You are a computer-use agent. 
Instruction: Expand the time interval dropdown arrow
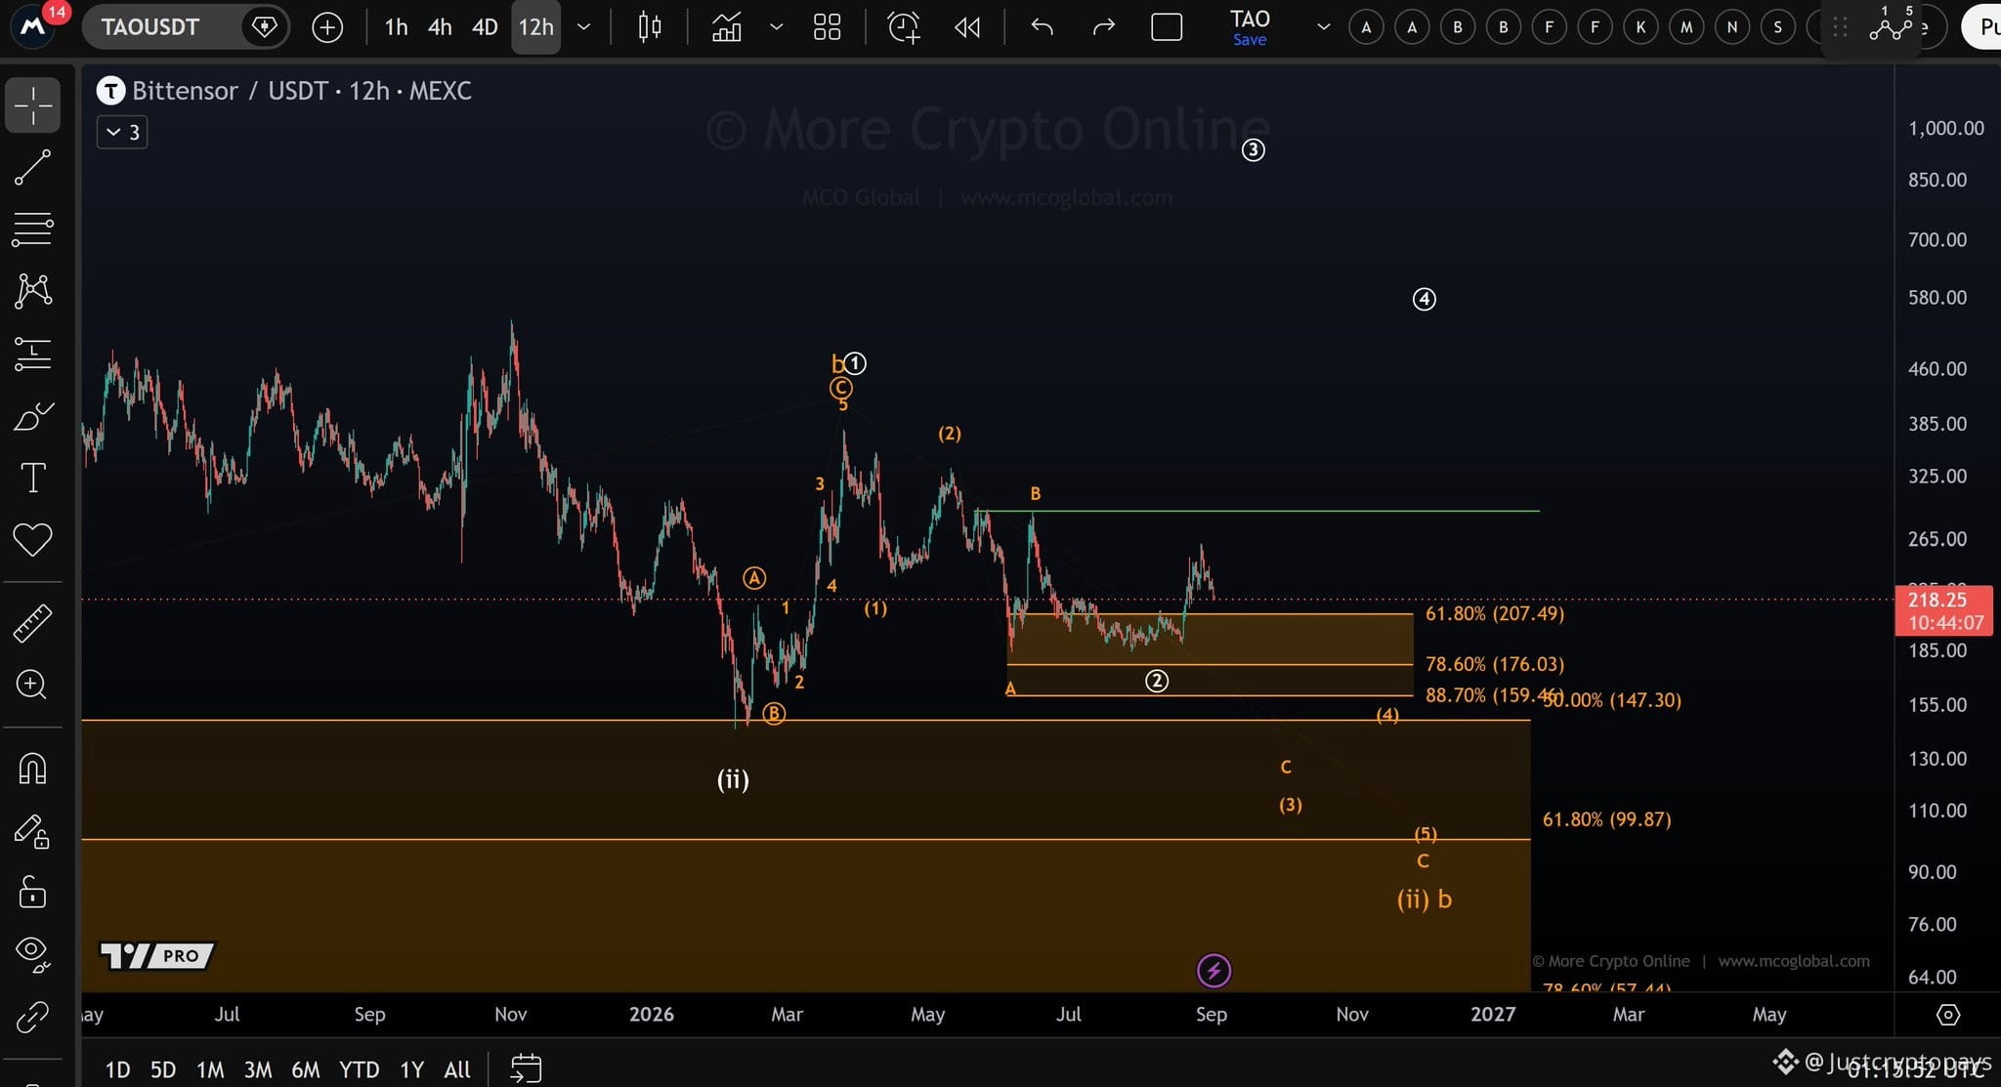[x=583, y=27]
